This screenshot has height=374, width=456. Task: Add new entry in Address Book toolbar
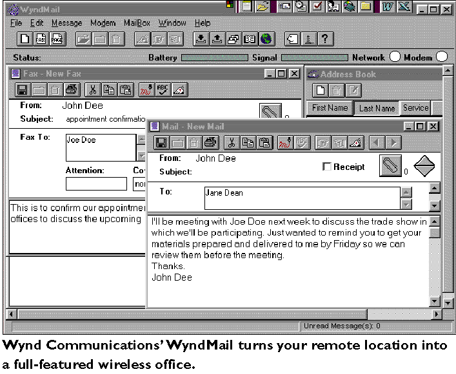tap(320, 90)
